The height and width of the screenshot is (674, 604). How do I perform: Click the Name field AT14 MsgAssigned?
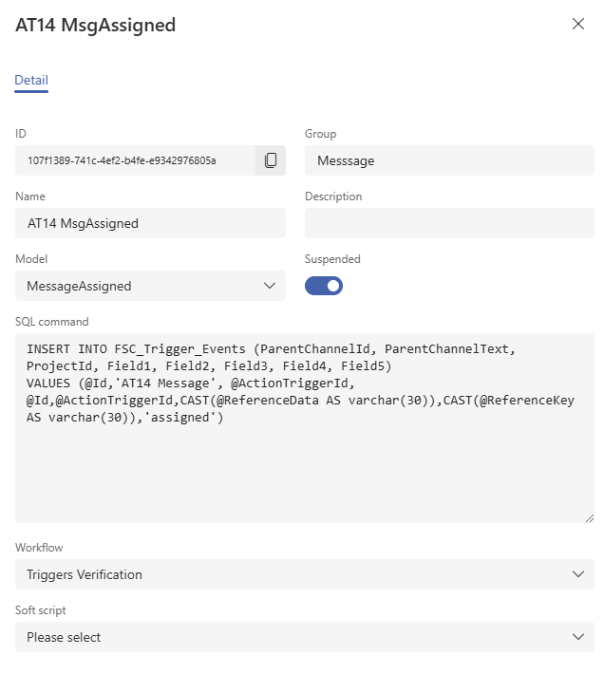click(150, 223)
